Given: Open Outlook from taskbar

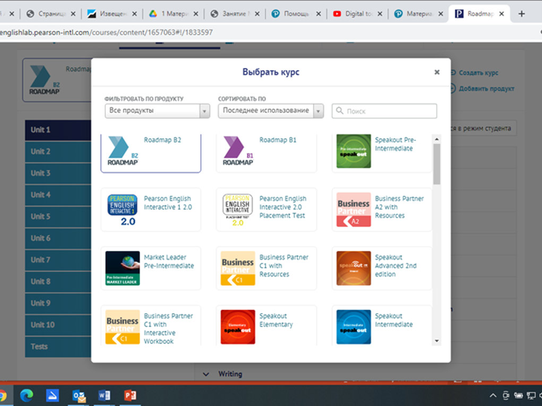Looking at the screenshot, I should pos(79,395).
